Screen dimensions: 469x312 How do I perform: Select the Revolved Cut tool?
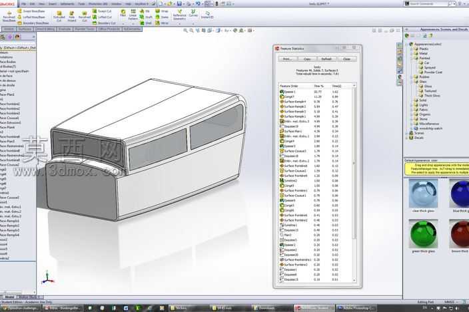point(85,17)
